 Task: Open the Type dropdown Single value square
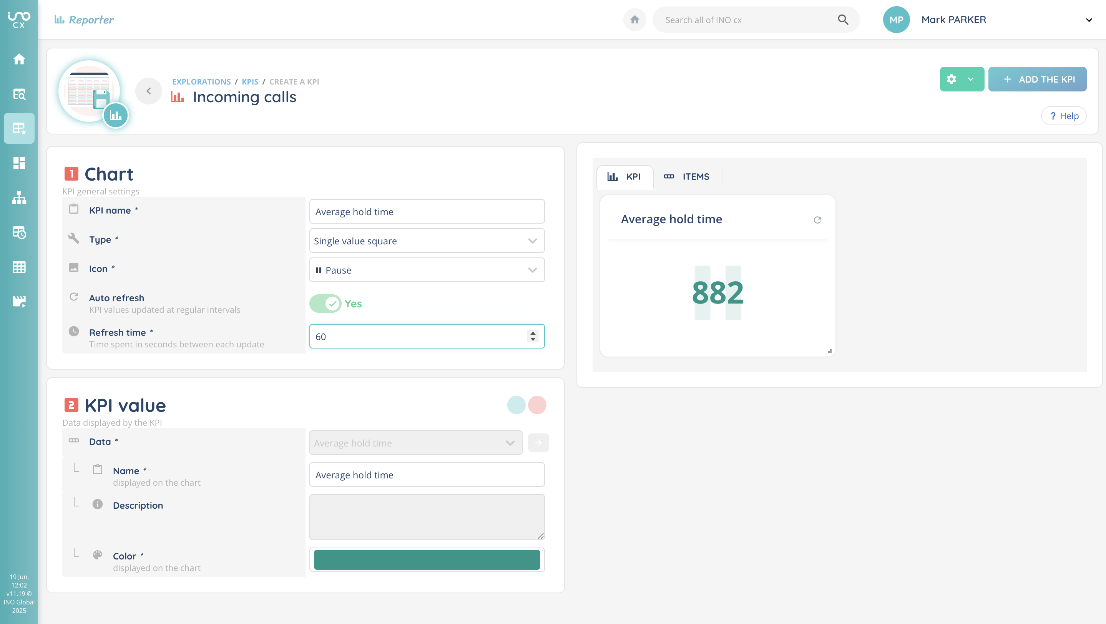click(426, 241)
